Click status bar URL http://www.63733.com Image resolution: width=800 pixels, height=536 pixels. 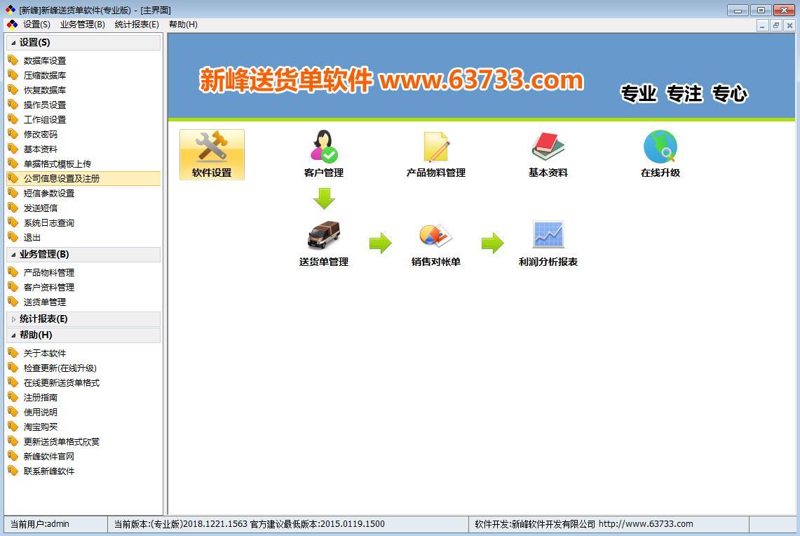click(x=646, y=524)
